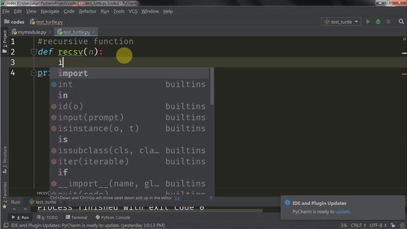Open the 4: Run tool window
The width and height of the screenshot is (407, 229).
[x=20, y=218]
